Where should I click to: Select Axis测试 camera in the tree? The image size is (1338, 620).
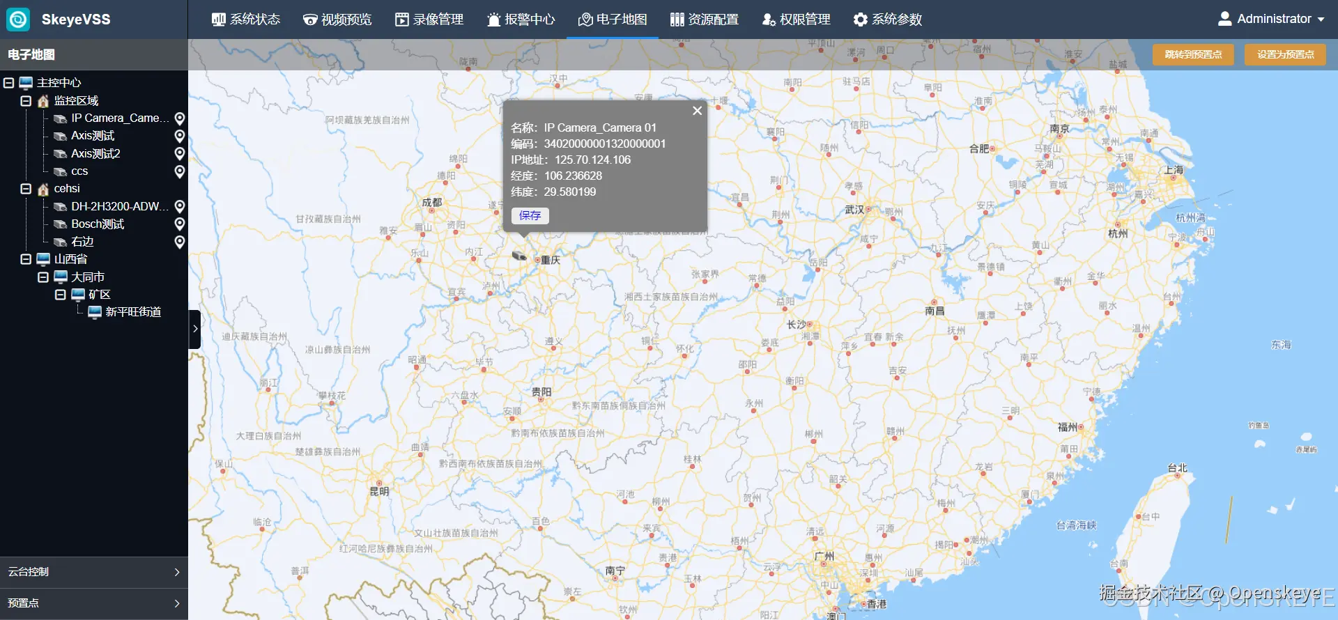tap(93, 136)
